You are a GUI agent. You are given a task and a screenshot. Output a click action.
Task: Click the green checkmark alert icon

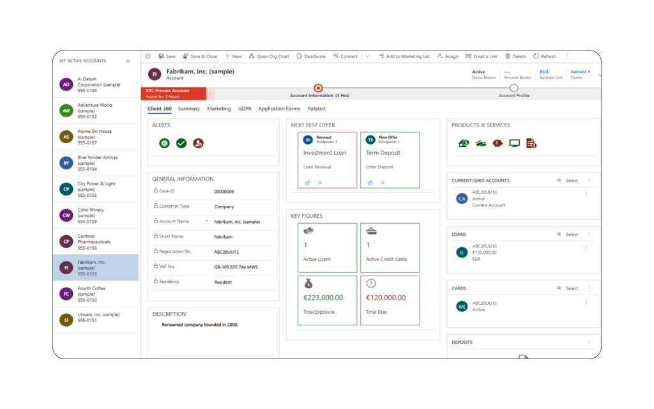(181, 143)
